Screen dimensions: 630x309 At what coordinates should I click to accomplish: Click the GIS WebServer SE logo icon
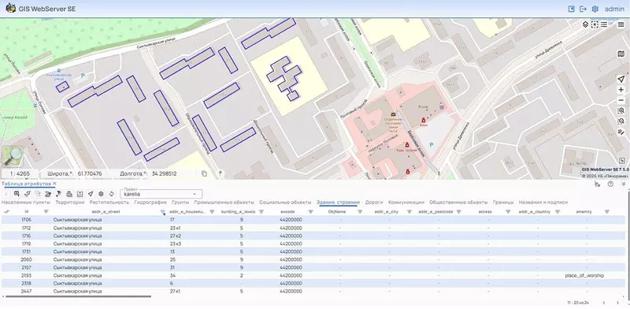[10, 9]
